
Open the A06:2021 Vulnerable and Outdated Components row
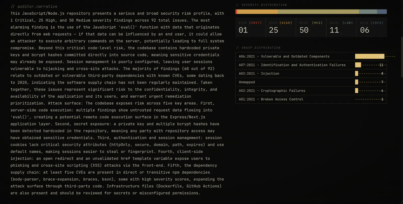tap(311, 56)
